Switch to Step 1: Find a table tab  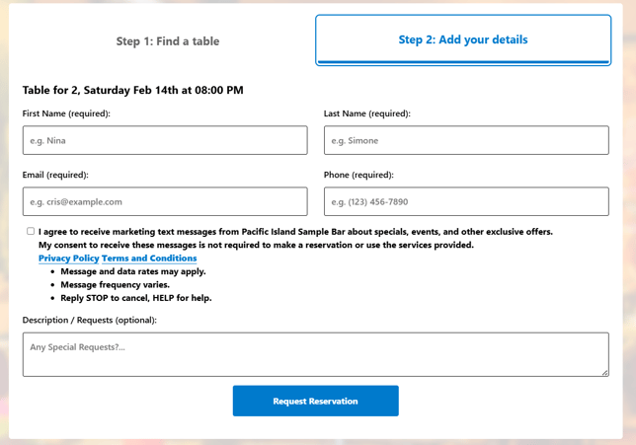coord(168,41)
